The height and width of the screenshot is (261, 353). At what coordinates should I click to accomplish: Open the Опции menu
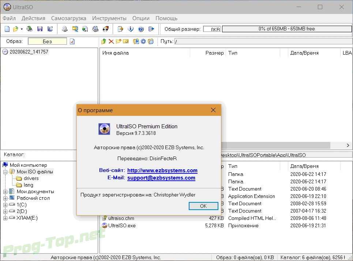(141, 18)
